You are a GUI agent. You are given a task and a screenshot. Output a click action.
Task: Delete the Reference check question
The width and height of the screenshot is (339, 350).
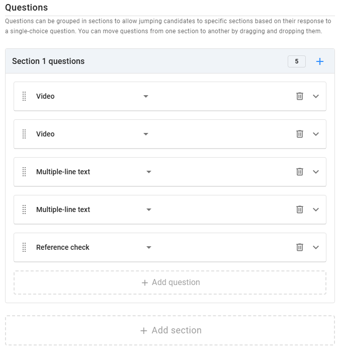tap(300, 247)
